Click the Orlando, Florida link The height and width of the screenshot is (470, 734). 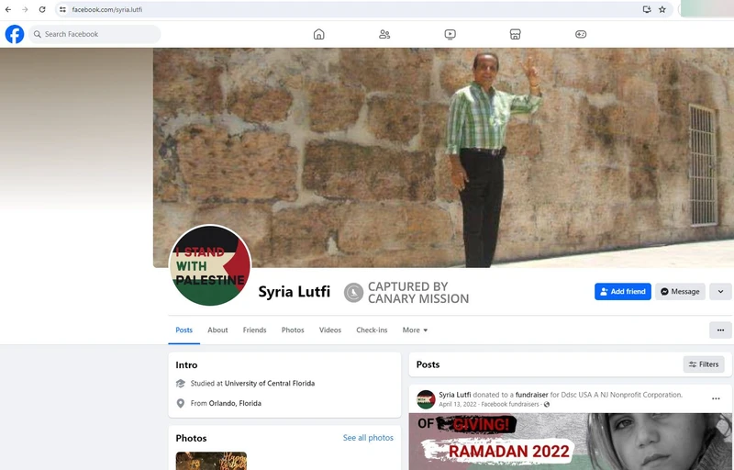[235, 403]
